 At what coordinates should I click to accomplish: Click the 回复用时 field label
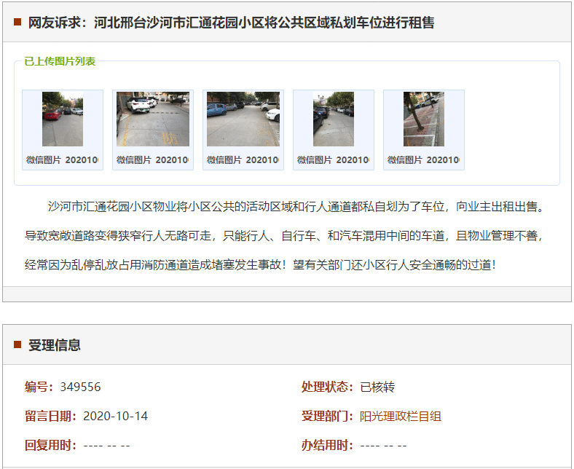point(51,446)
